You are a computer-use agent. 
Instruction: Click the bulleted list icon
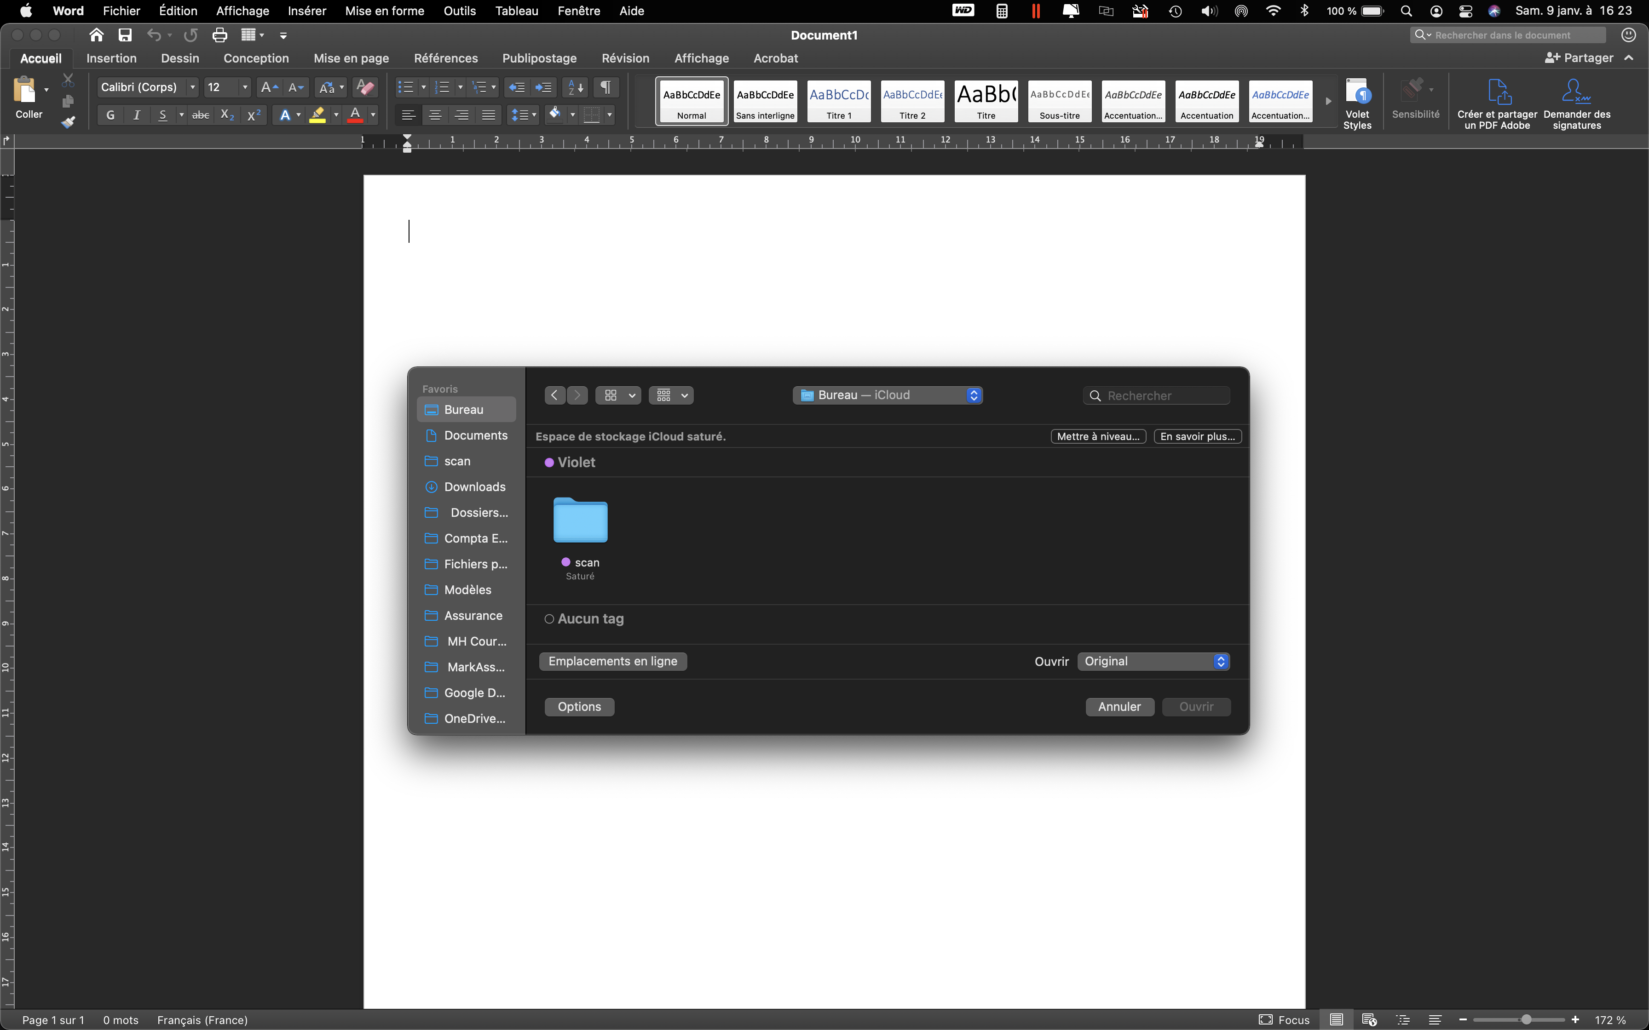pyautogui.click(x=405, y=87)
